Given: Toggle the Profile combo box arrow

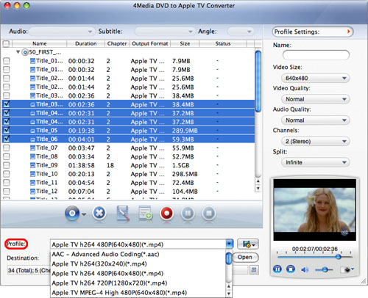Looking at the screenshot, I should (x=230, y=244).
